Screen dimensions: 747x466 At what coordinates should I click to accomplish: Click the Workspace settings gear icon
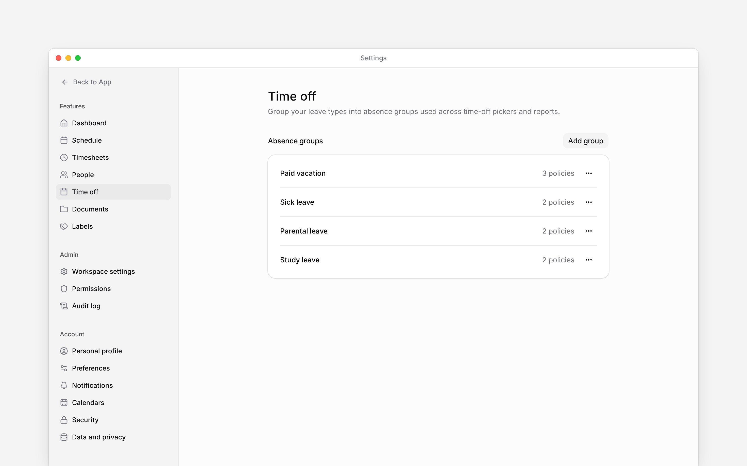[x=64, y=271]
